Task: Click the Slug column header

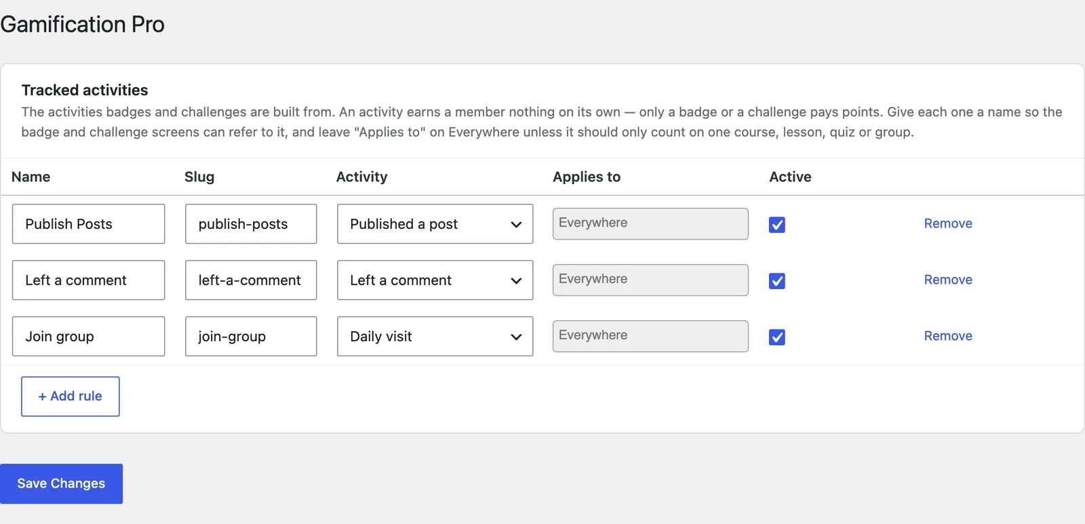Action: tap(199, 177)
